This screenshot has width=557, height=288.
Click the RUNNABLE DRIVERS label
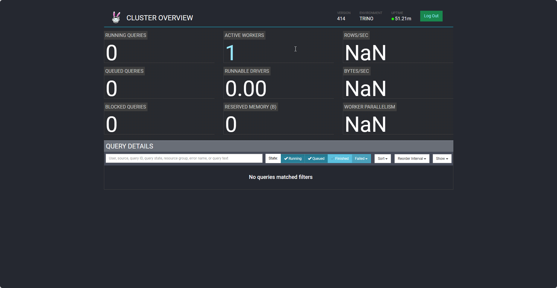coord(247,71)
